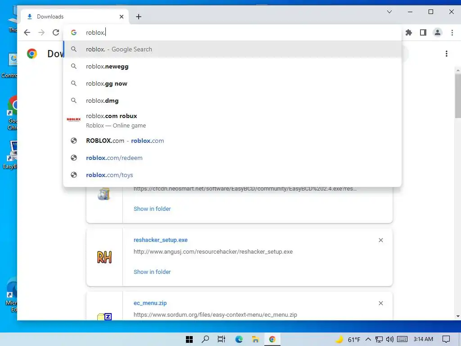This screenshot has width=461, height=346.
Task: Click the forward navigation arrow
Action: pyautogui.click(x=41, y=32)
